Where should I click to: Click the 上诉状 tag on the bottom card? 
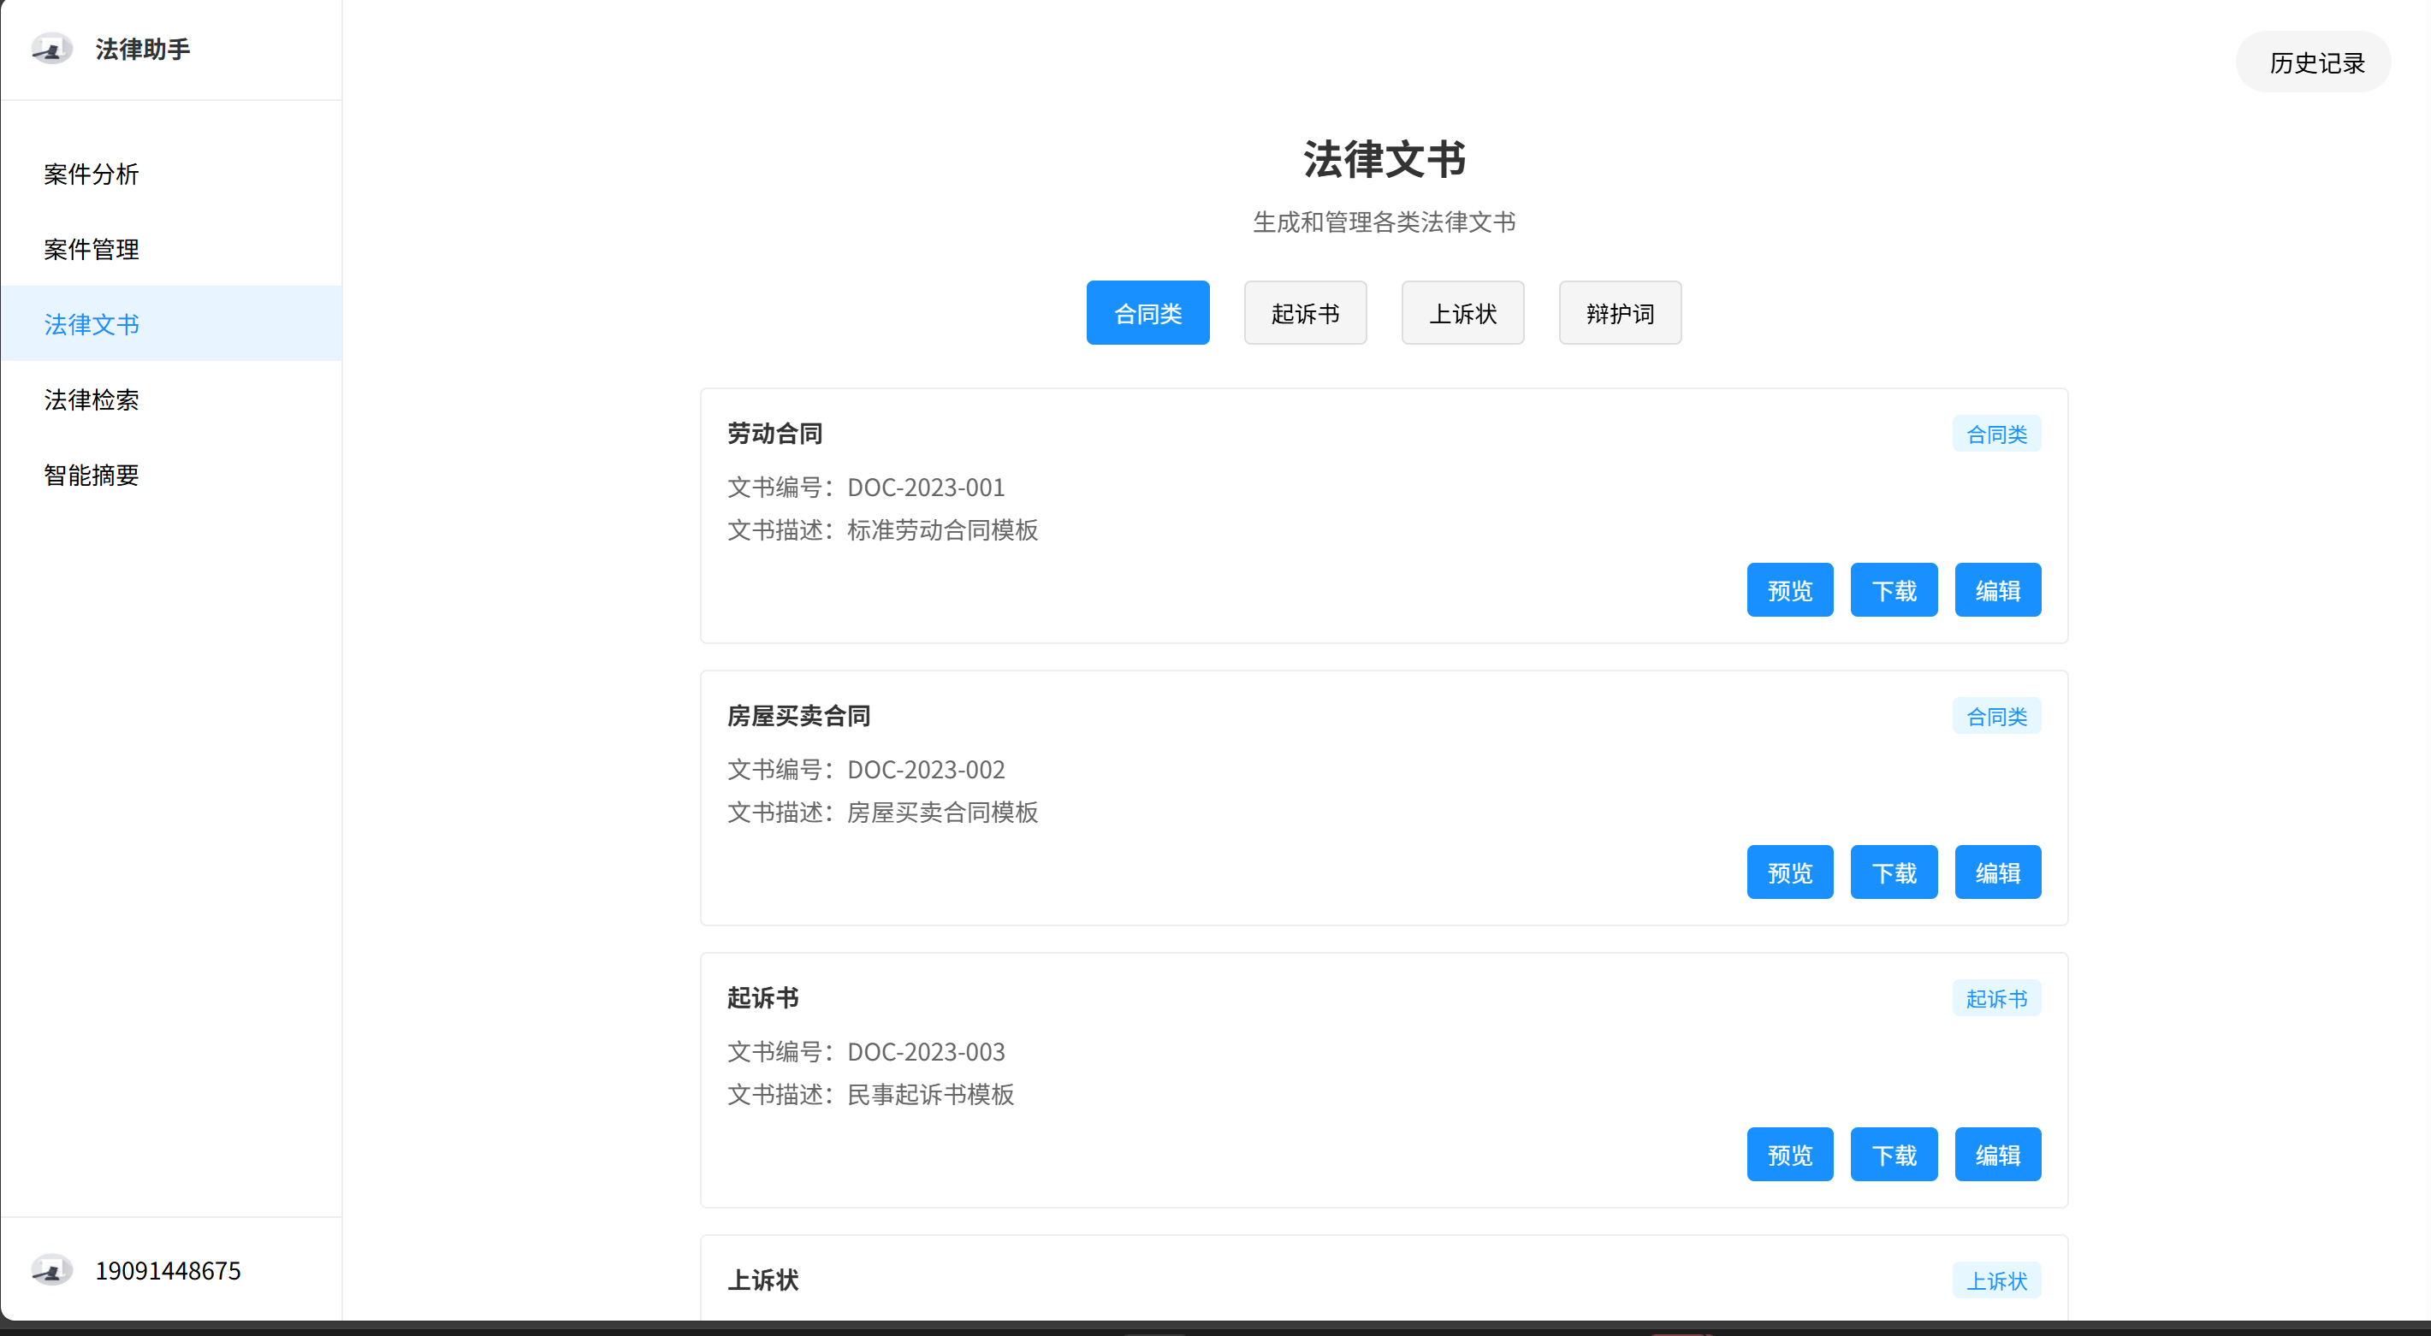(1996, 1280)
